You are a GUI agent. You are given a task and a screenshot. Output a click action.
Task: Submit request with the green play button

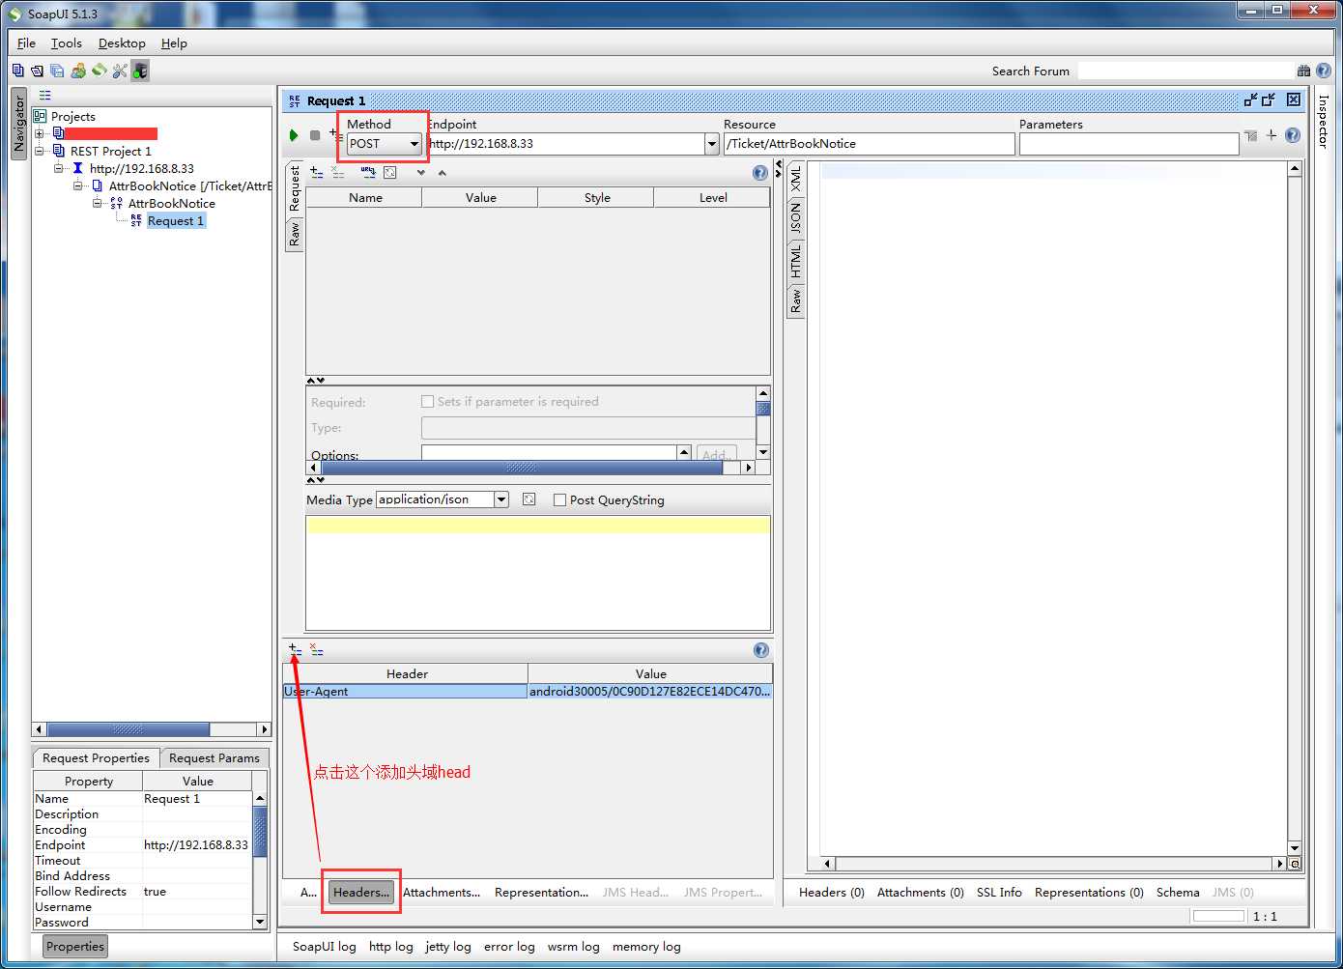click(294, 135)
